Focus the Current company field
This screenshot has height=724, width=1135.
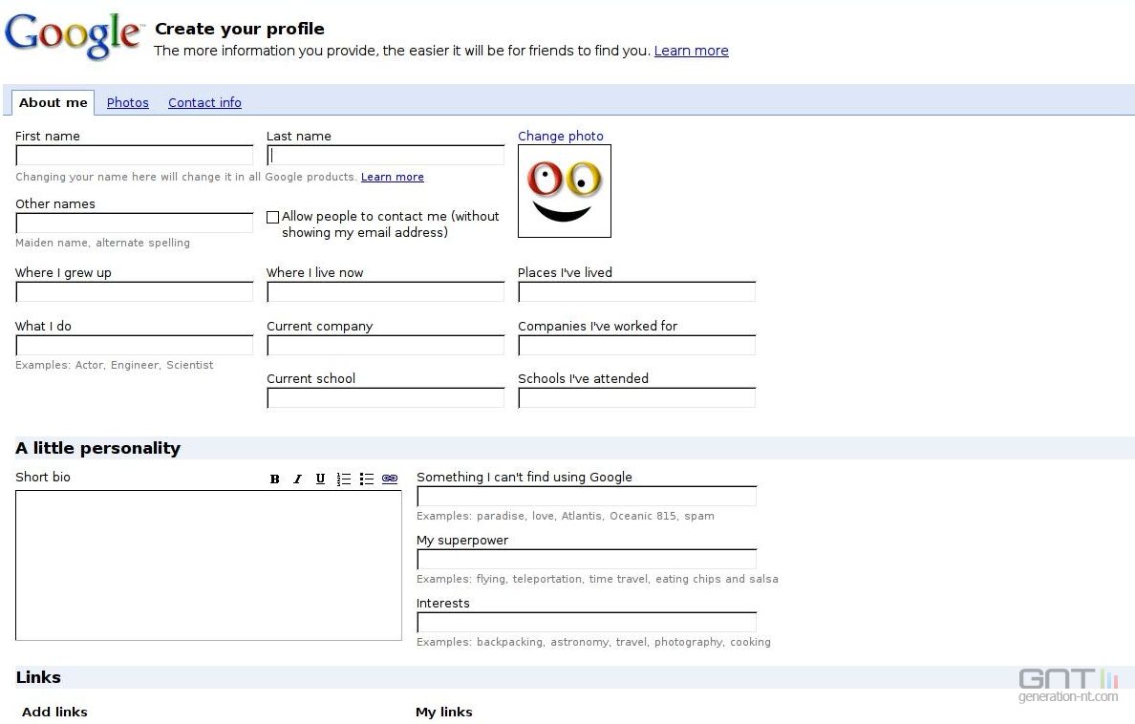[386, 345]
